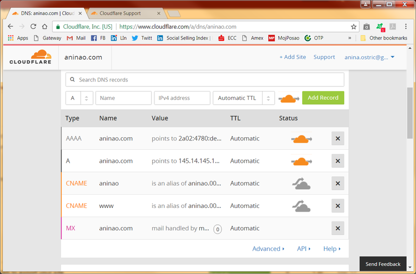The image size is (416, 274).
Task: Click the Add Record button
Action: click(x=323, y=98)
